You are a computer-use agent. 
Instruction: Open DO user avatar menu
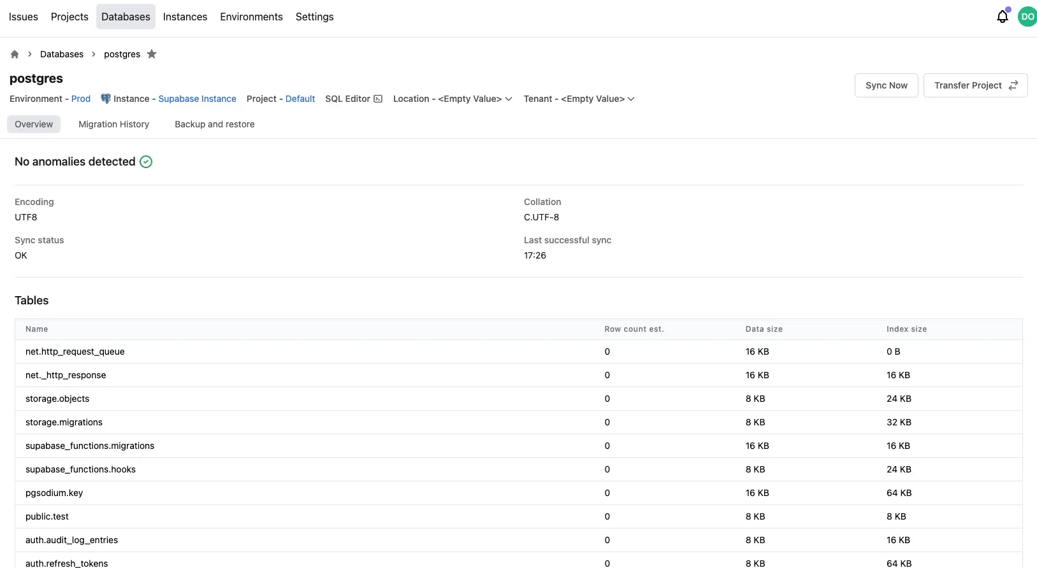coord(1027,17)
